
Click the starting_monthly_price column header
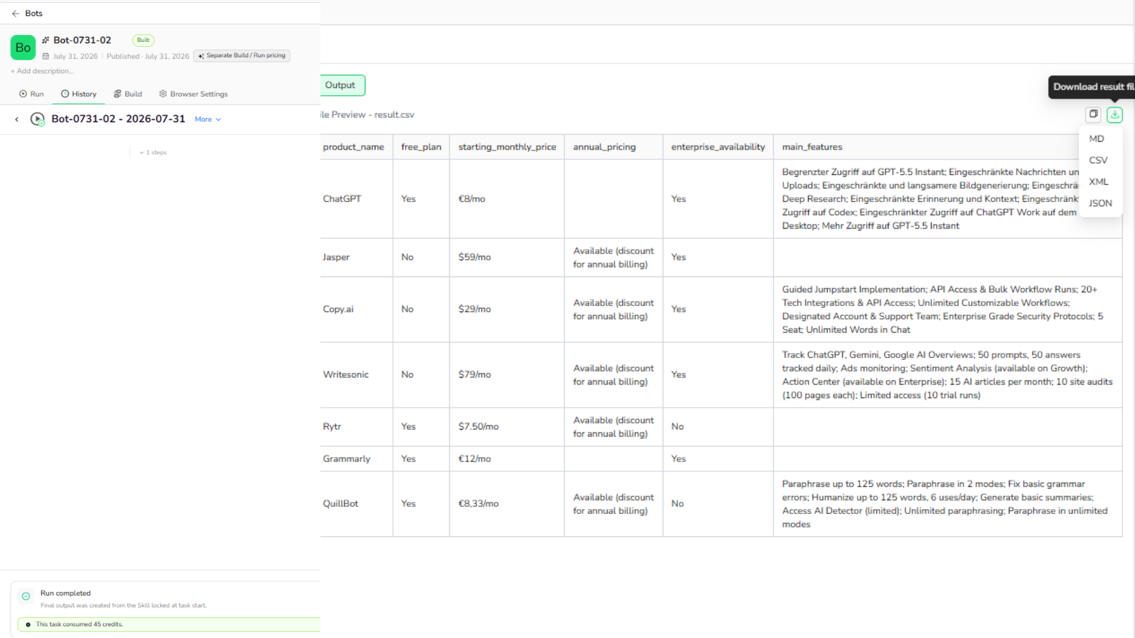507,147
